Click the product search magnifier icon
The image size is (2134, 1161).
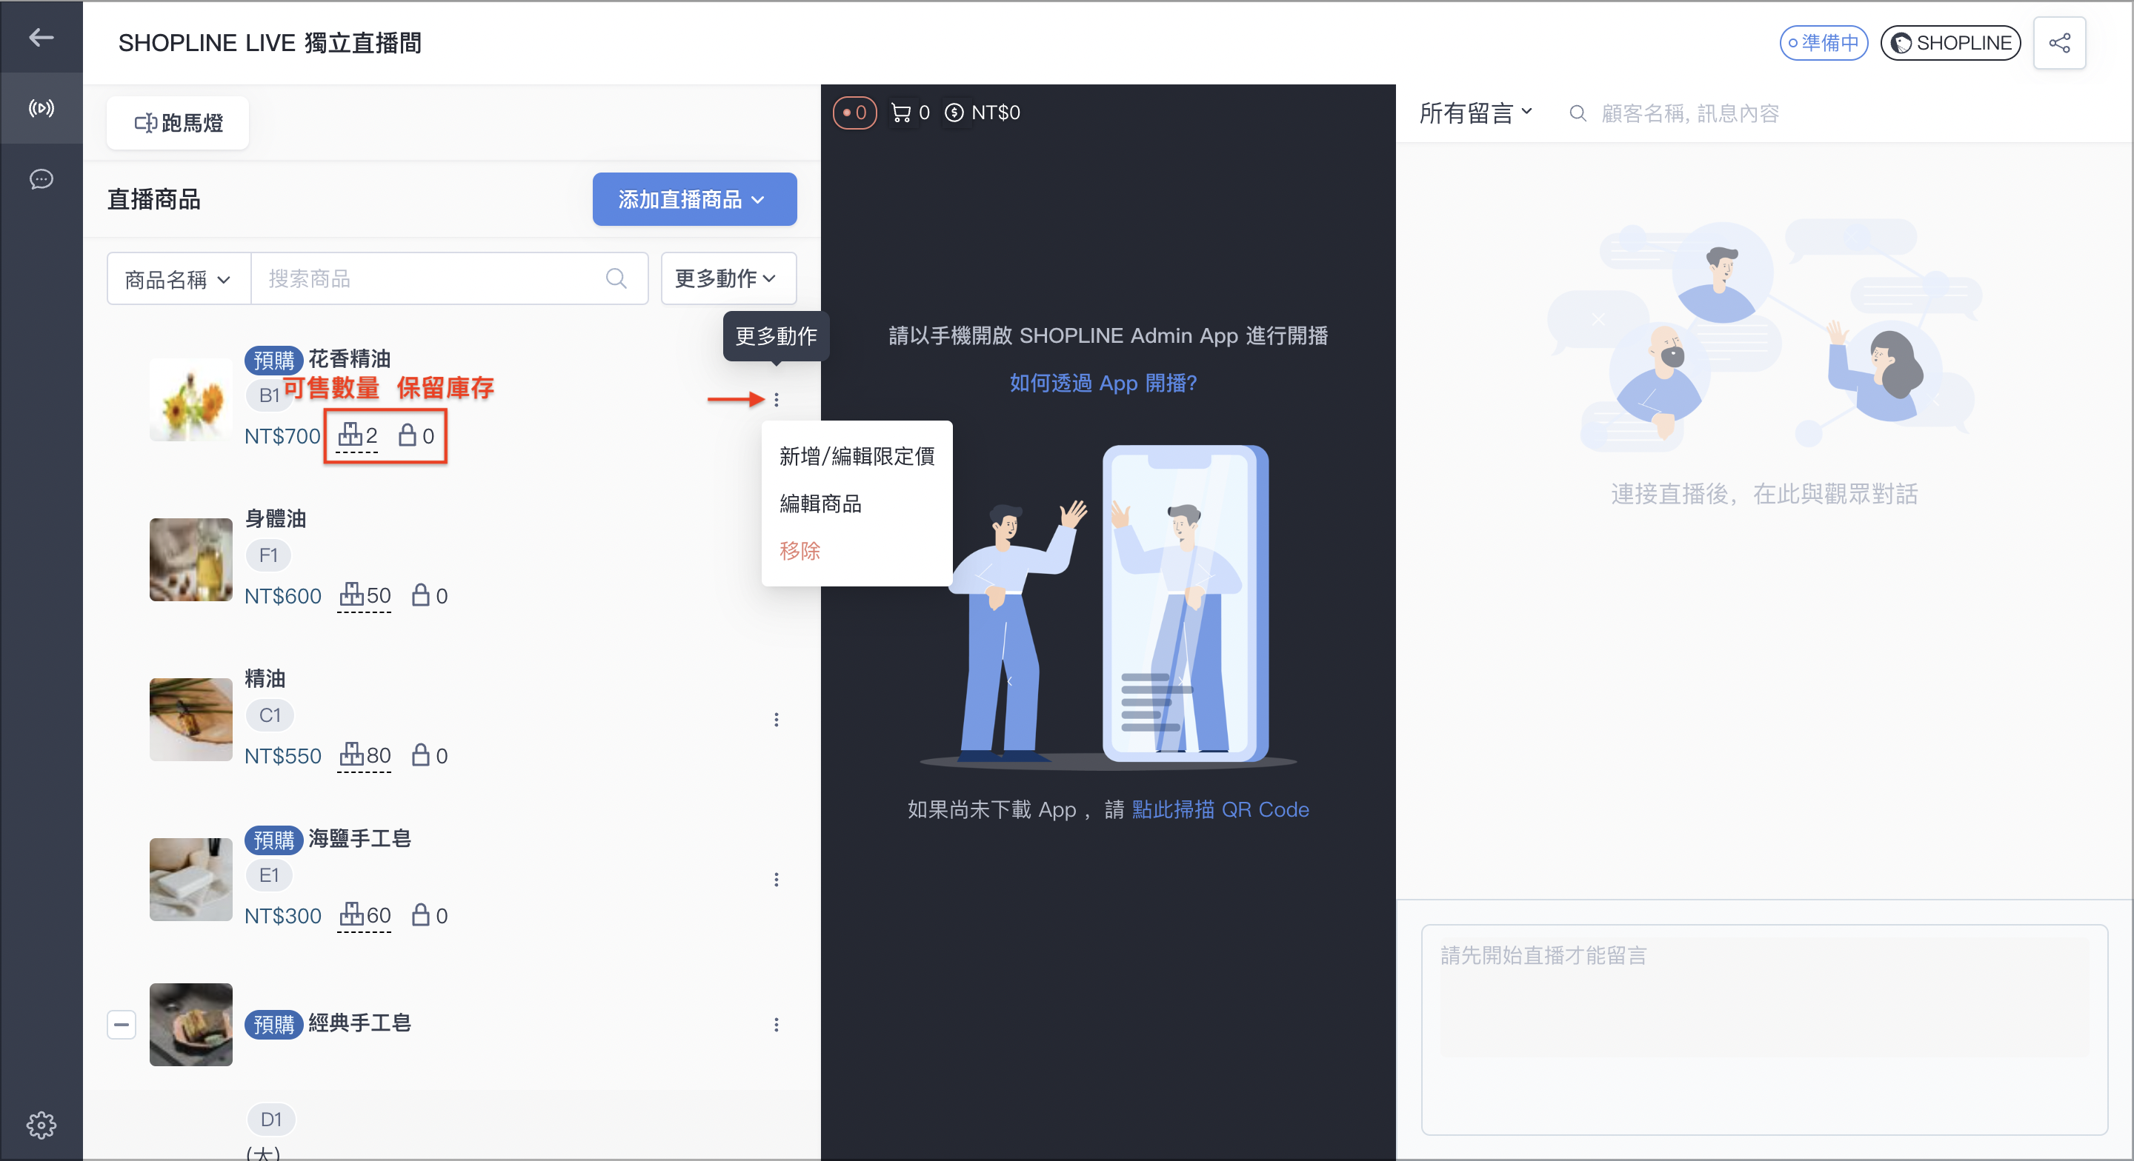616,279
